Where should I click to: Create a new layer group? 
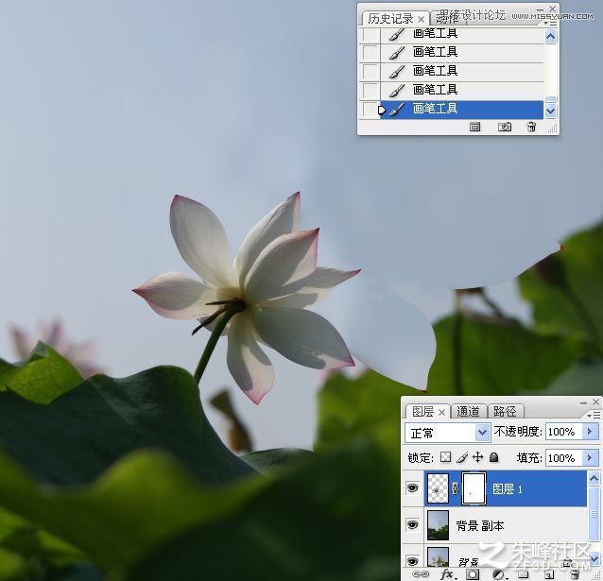coord(523,574)
